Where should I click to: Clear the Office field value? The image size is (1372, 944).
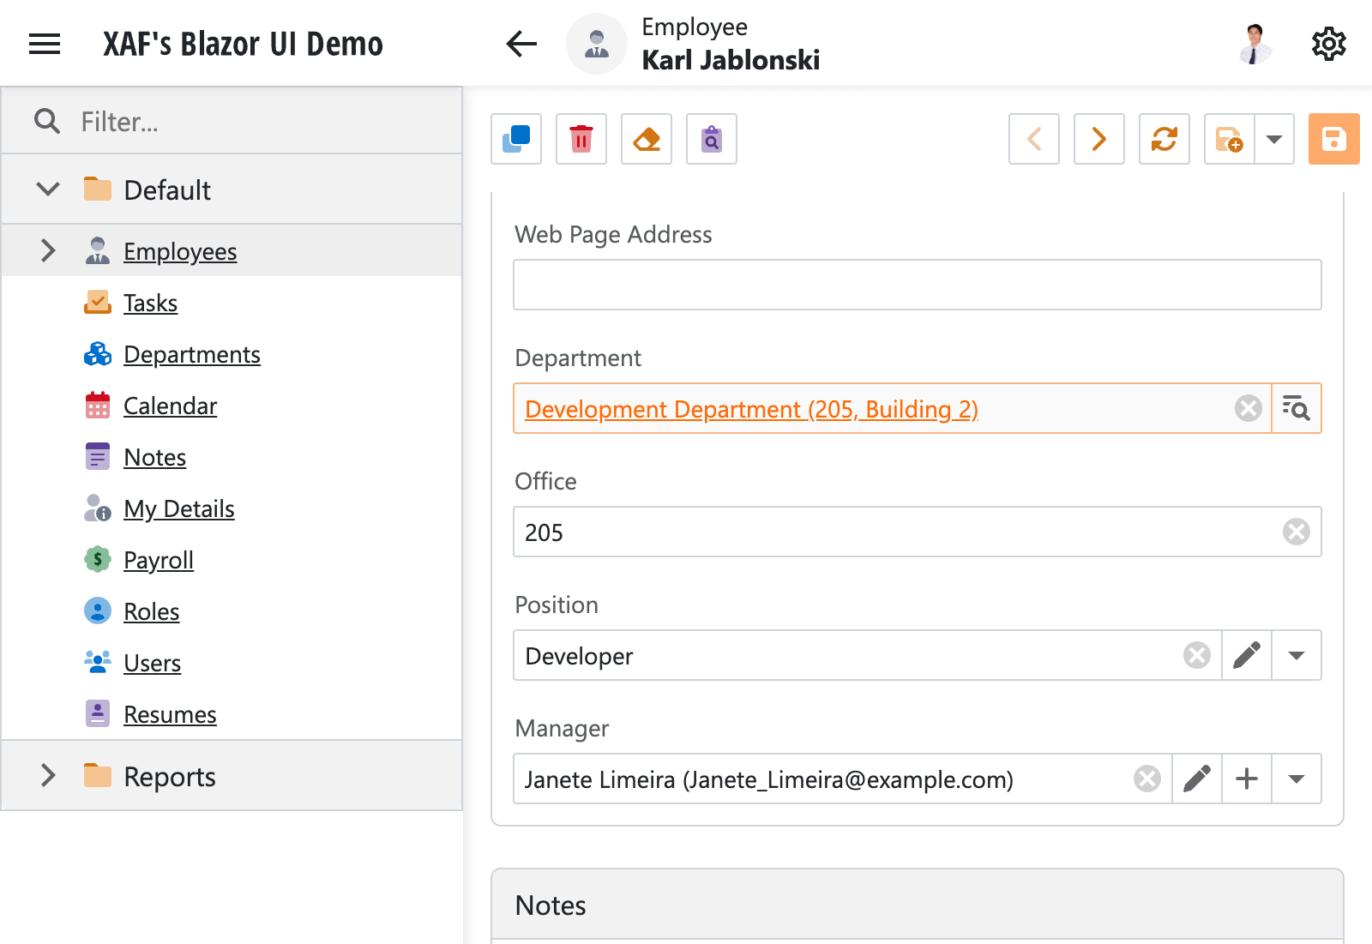(1296, 532)
